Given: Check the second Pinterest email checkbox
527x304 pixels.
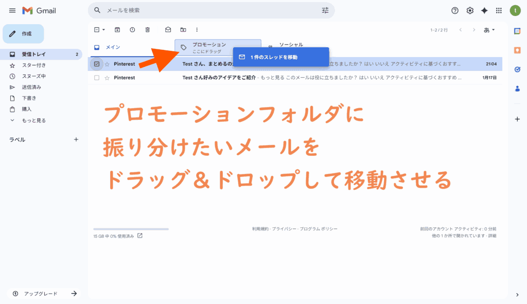Looking at the screenshot, I should pyautogui.click(x=97, y=78).
